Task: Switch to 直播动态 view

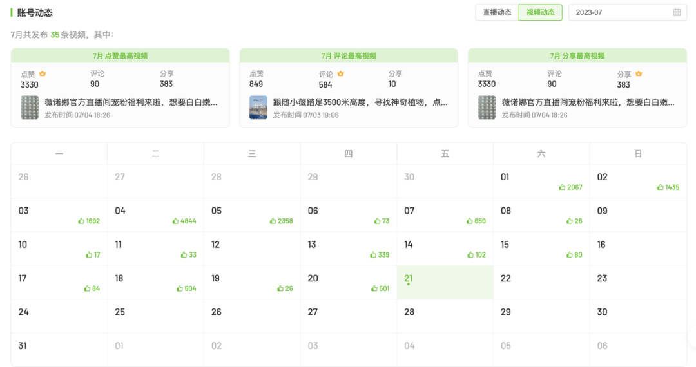Action: [497, 12]
